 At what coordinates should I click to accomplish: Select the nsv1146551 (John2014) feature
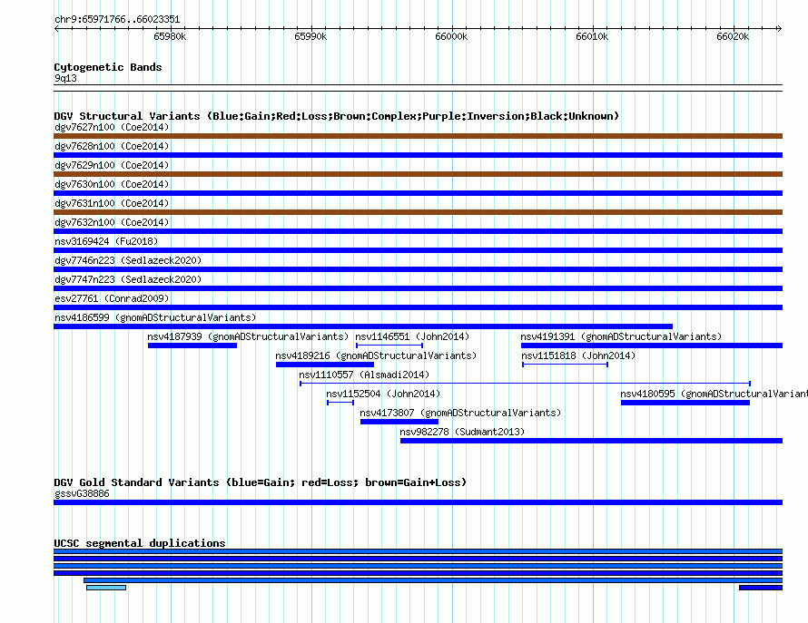coord(389,346)
